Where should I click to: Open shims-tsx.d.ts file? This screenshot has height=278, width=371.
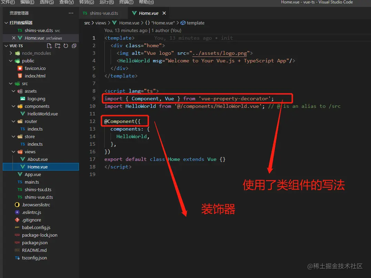(41, 189)
